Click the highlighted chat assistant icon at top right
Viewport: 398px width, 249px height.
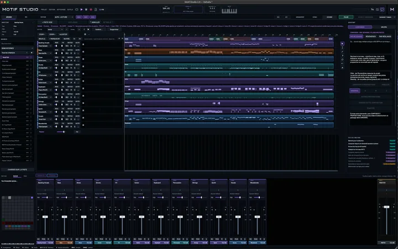[382, 9]
